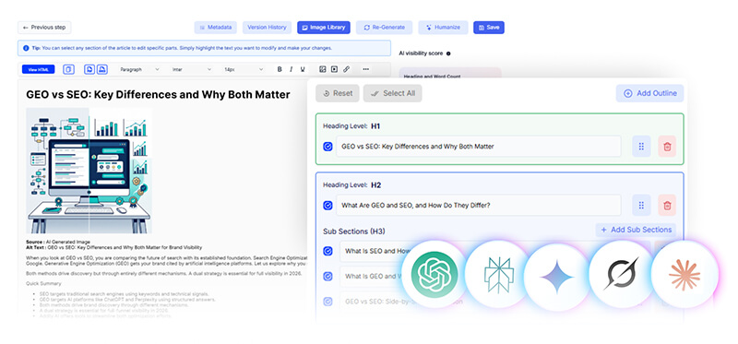Delete the H1 heading with trash icon
The width and height of the screenshot is (738, 344).
[667, 147]
